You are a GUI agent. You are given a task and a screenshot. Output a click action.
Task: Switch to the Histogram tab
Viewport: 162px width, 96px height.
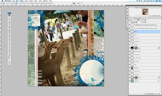point(137,8)
